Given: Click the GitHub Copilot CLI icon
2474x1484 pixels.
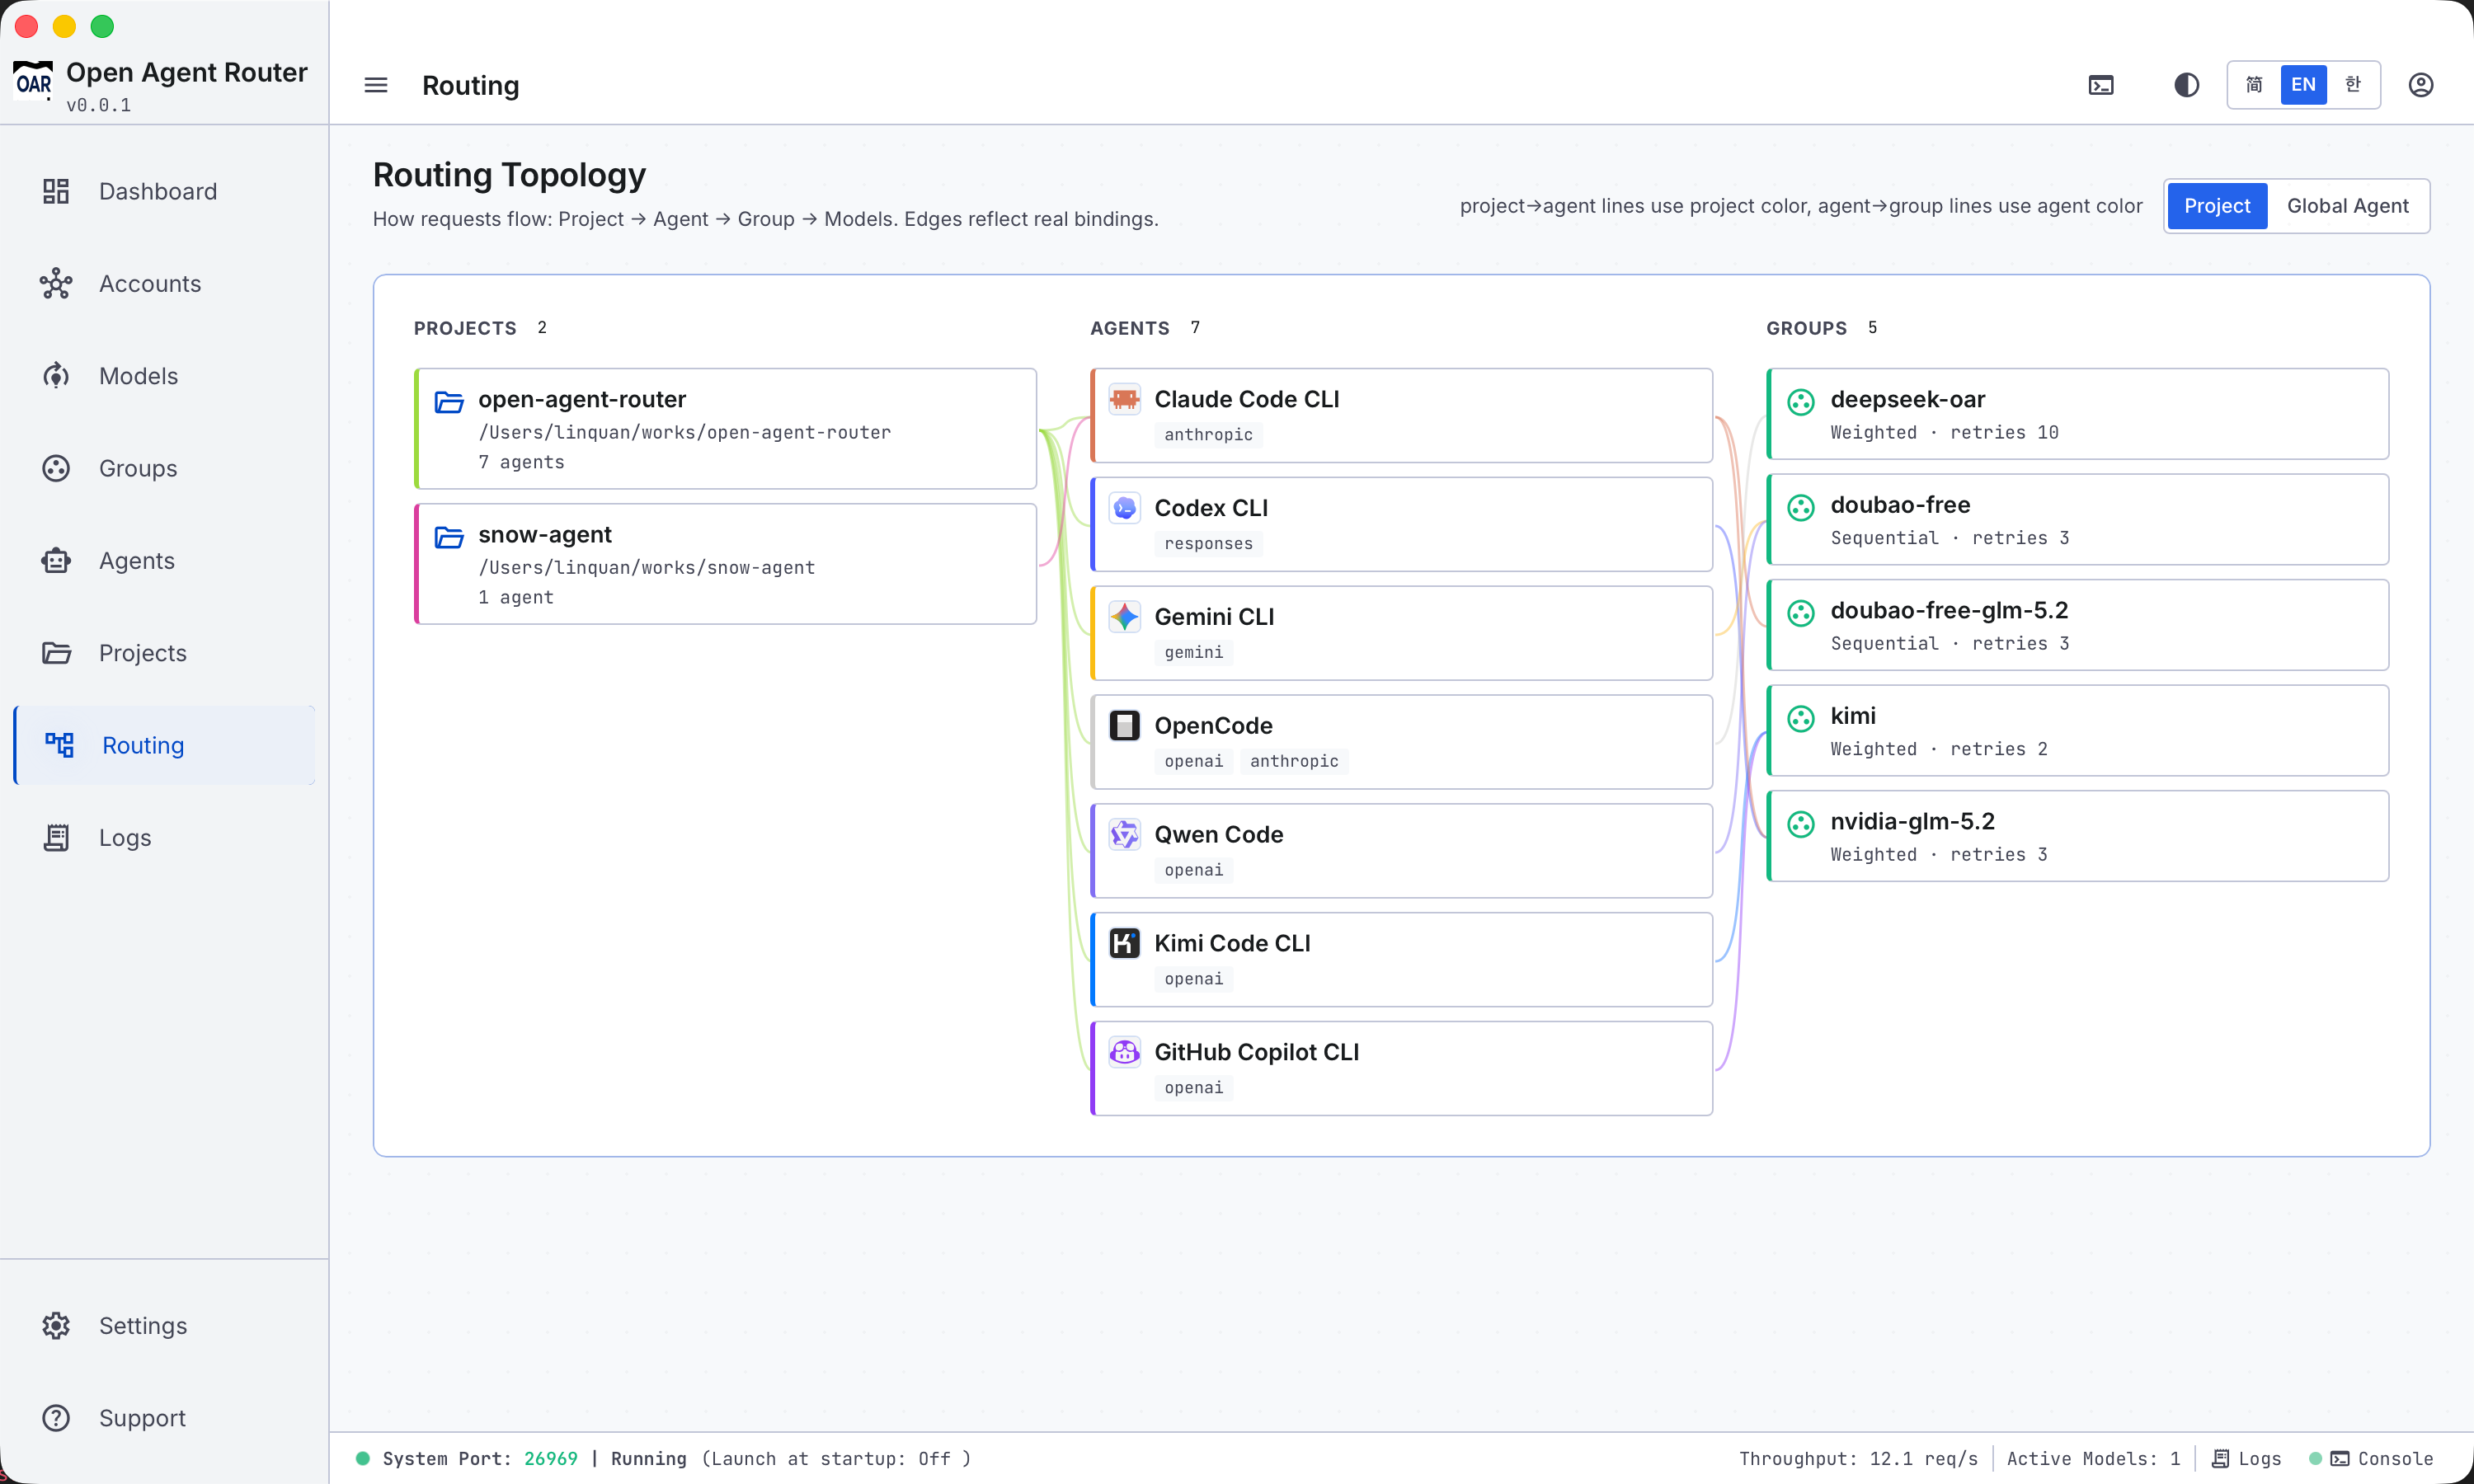Looking at the screenshot, I should click(x=1124, y=1052).
